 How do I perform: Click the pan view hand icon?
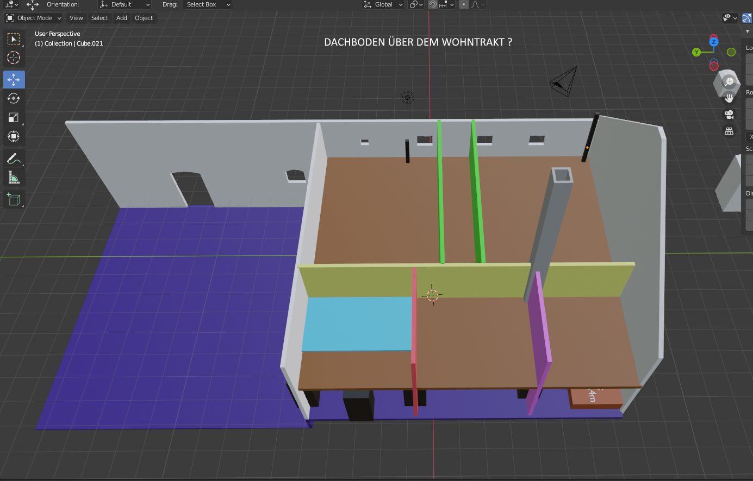point(729,98)
